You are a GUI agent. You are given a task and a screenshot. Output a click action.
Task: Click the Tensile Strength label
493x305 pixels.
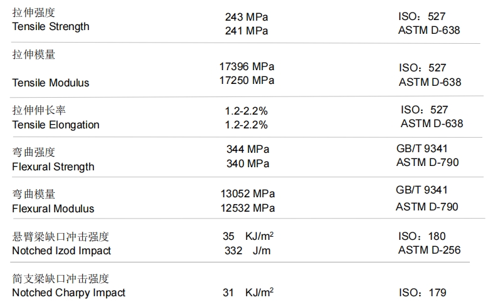[x=51, y=27]
